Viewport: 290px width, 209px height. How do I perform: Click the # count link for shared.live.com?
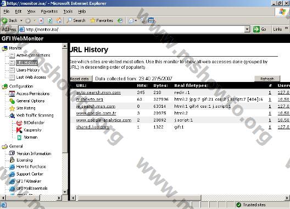270,127
